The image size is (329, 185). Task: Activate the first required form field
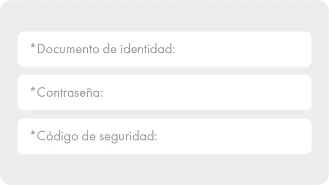tap(164, 49)
